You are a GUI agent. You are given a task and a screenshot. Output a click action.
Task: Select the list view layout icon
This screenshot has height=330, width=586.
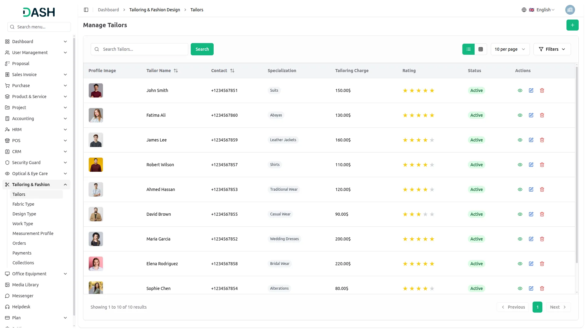click(468, 49)
